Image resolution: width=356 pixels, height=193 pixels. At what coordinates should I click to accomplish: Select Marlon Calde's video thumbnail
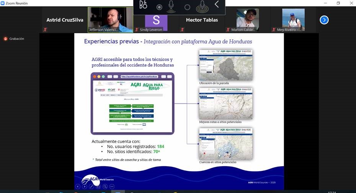248,20
